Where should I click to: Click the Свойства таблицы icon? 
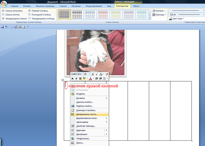pyautogui.click(x=73, y=126)
